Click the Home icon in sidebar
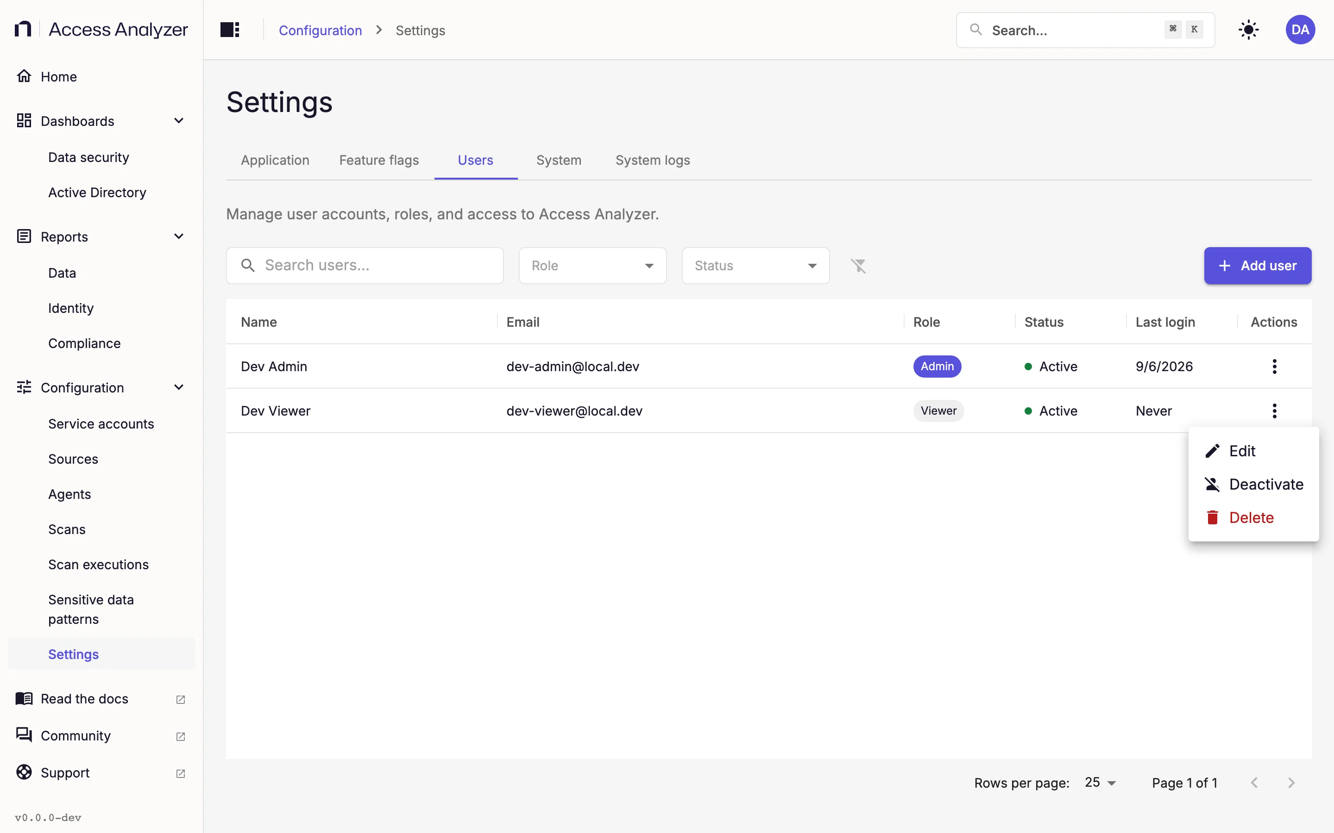The image size is (1334, 833). pyautogui.click(x=24, y=76)
